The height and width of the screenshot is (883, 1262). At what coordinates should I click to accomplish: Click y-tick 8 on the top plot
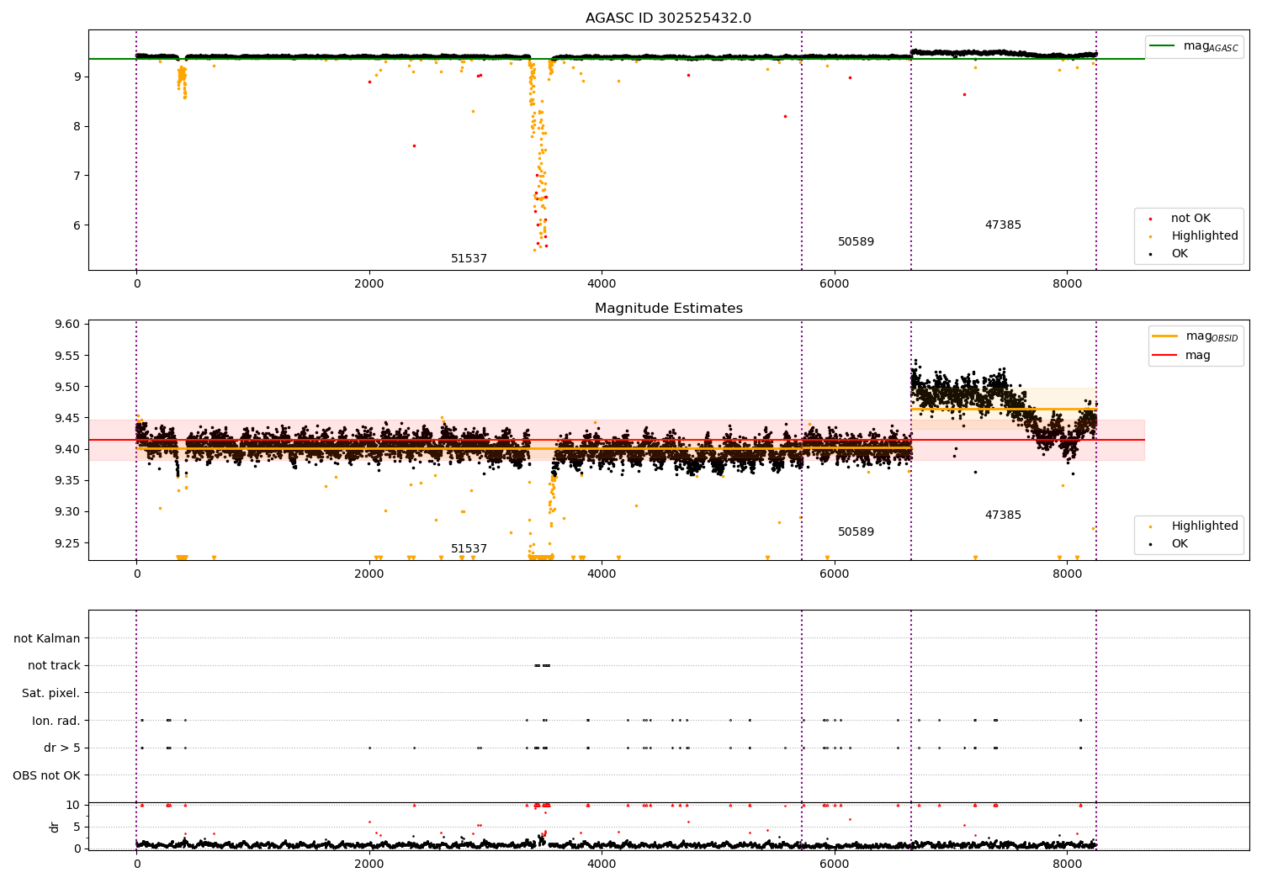[76, 127]
